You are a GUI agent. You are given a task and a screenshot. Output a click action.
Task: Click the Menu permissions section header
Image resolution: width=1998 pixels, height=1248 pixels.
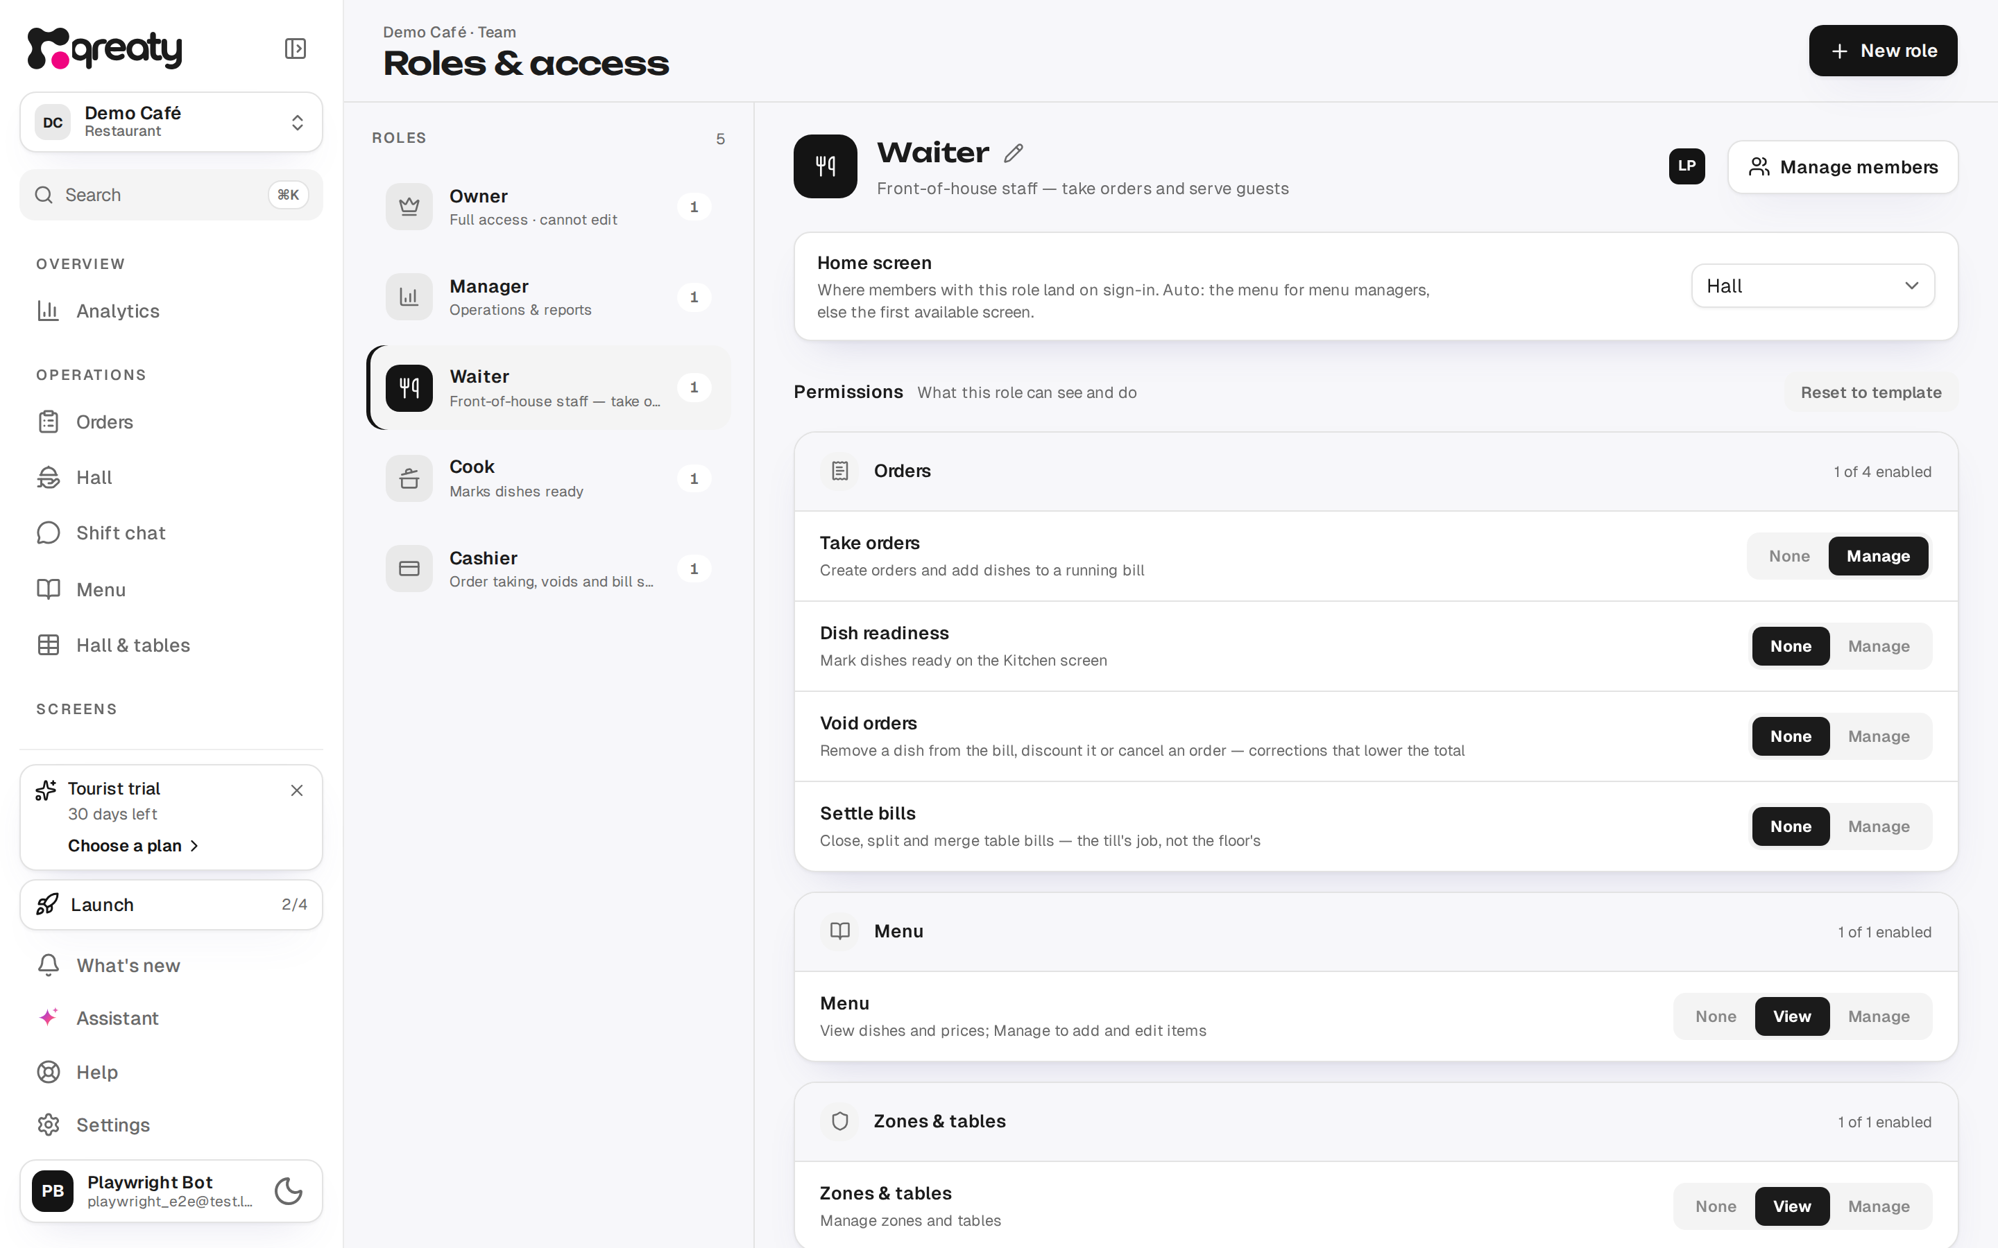click(1376, 932)
